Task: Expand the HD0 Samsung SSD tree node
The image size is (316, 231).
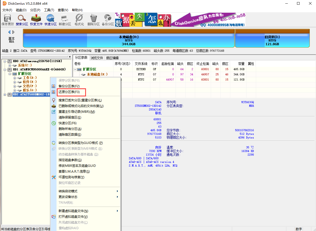Action: click(5, 61)
